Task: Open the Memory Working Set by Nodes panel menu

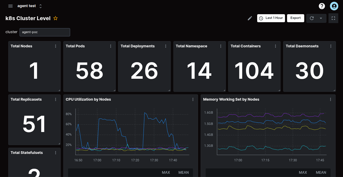Action: pos(330,99)
